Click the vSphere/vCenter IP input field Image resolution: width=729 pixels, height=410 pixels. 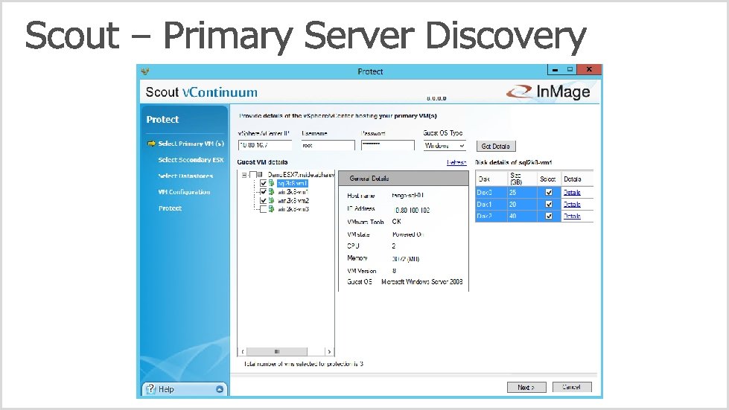pos(265,145)
